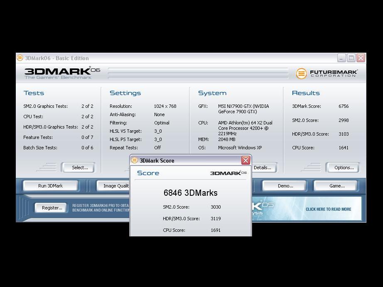
Task: Click the Anti-Aliasing None value
Action: pyautogui.click(x=159, y=114)
